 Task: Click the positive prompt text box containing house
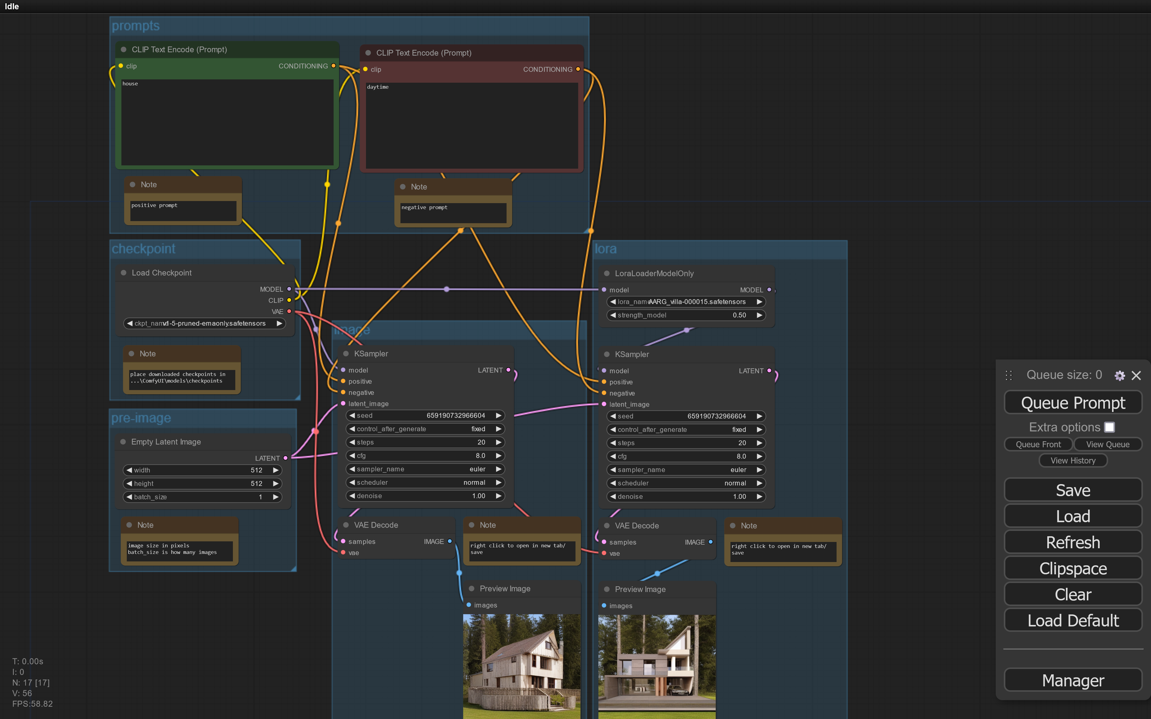coord(227,122)
